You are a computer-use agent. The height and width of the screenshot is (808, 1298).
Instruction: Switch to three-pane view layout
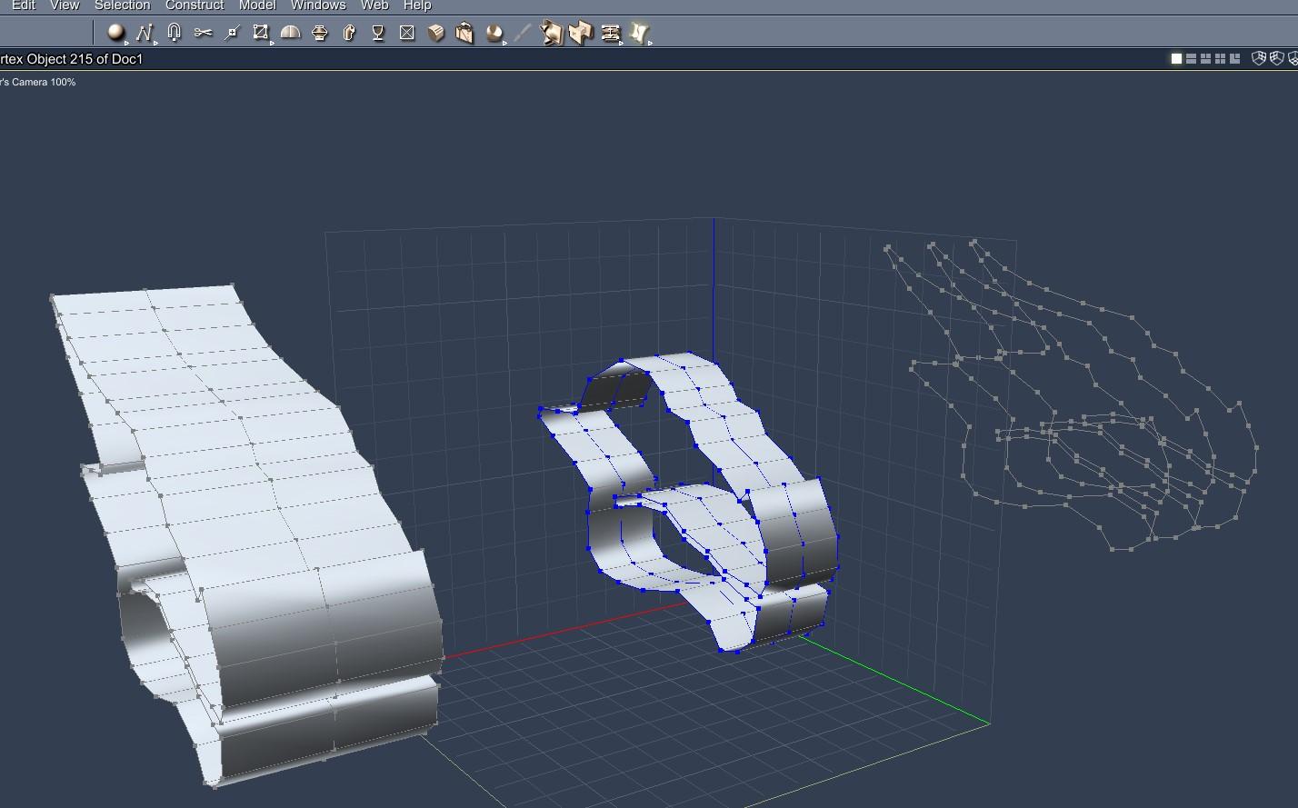1205,59
